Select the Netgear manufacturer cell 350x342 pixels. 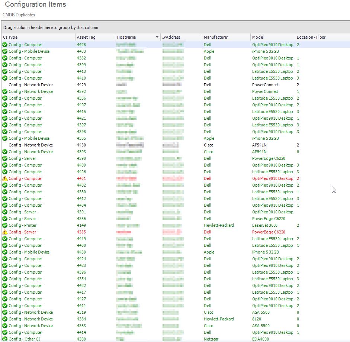[211, 339]
